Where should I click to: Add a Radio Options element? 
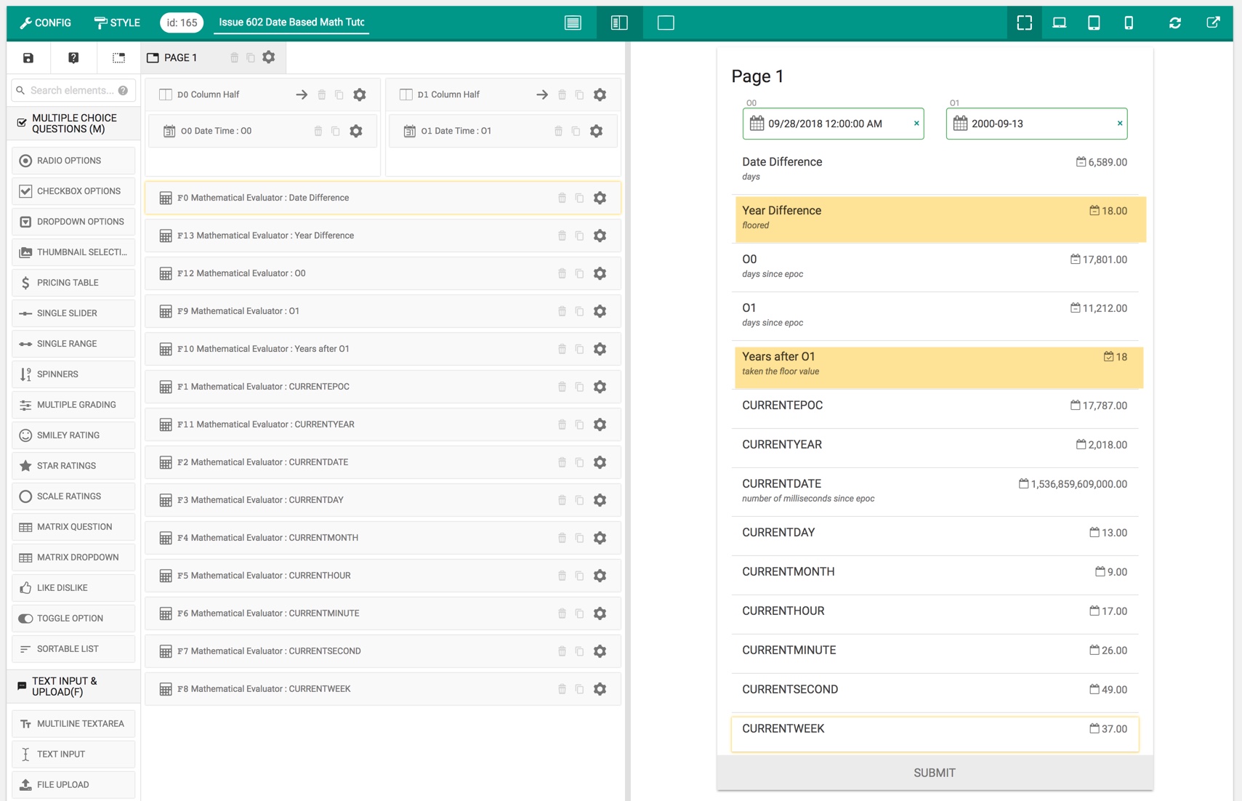click(x=73, y=161)
